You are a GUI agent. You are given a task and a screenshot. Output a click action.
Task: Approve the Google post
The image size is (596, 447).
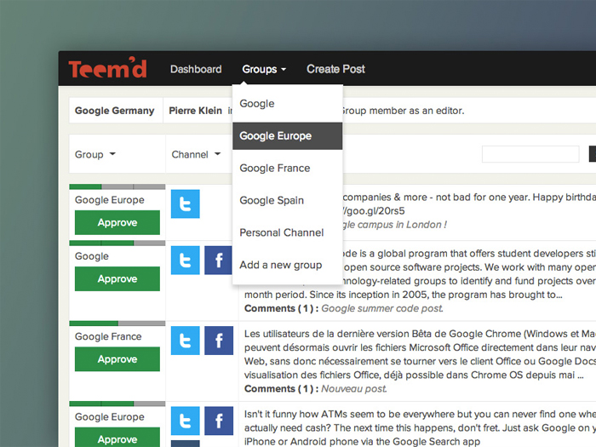[x=117, y=278]
